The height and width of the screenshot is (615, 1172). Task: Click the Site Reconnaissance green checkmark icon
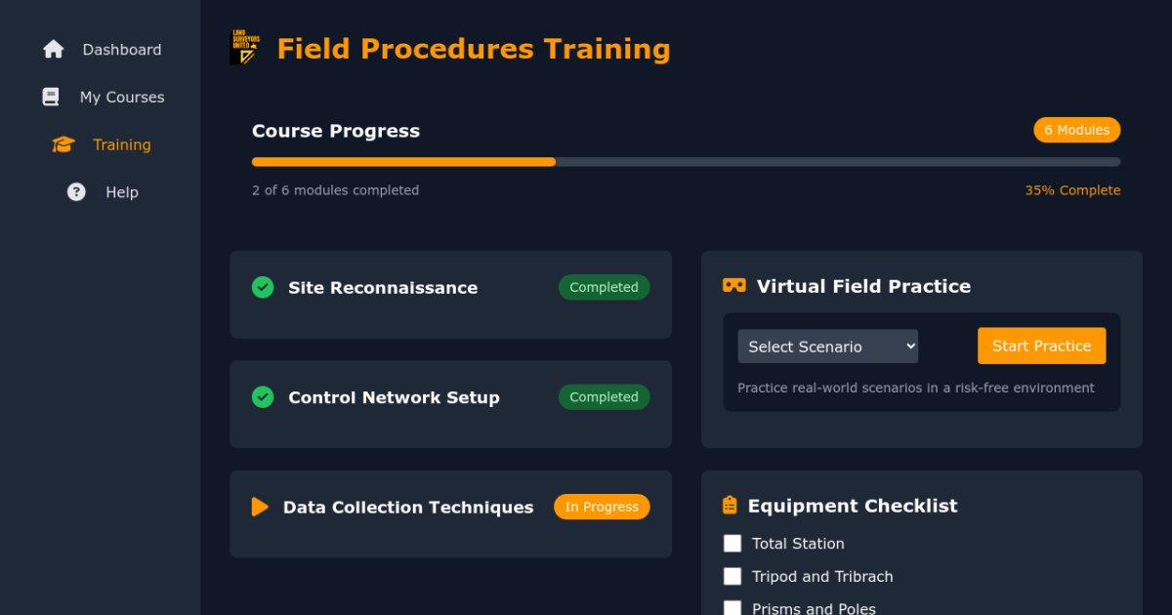[263, 287]
